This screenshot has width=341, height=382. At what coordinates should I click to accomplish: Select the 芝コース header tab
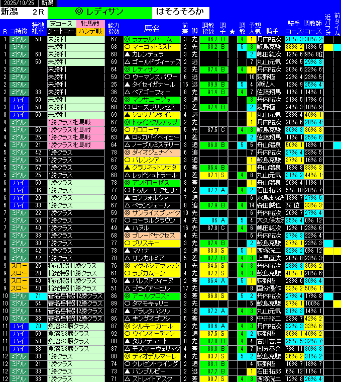pos(62,23)
